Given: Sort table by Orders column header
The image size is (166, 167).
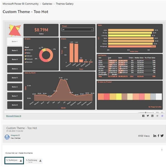Looking at the screenshot, I should coord(131,58).
